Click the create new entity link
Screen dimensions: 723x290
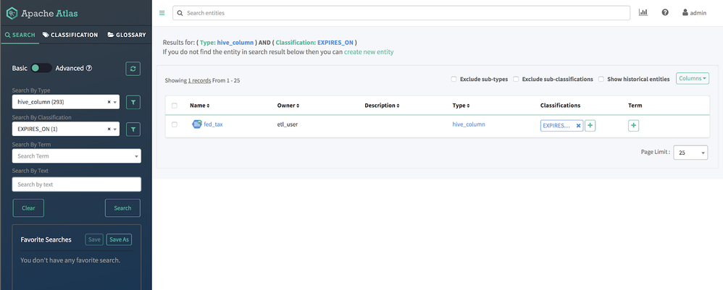pos(369,52)
